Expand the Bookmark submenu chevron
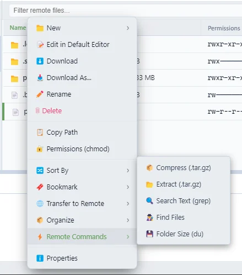 point(128,187)
